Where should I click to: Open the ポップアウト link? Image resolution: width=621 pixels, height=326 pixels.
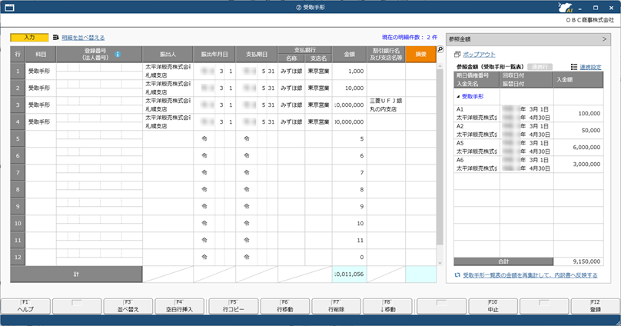[x=480, y=55]
